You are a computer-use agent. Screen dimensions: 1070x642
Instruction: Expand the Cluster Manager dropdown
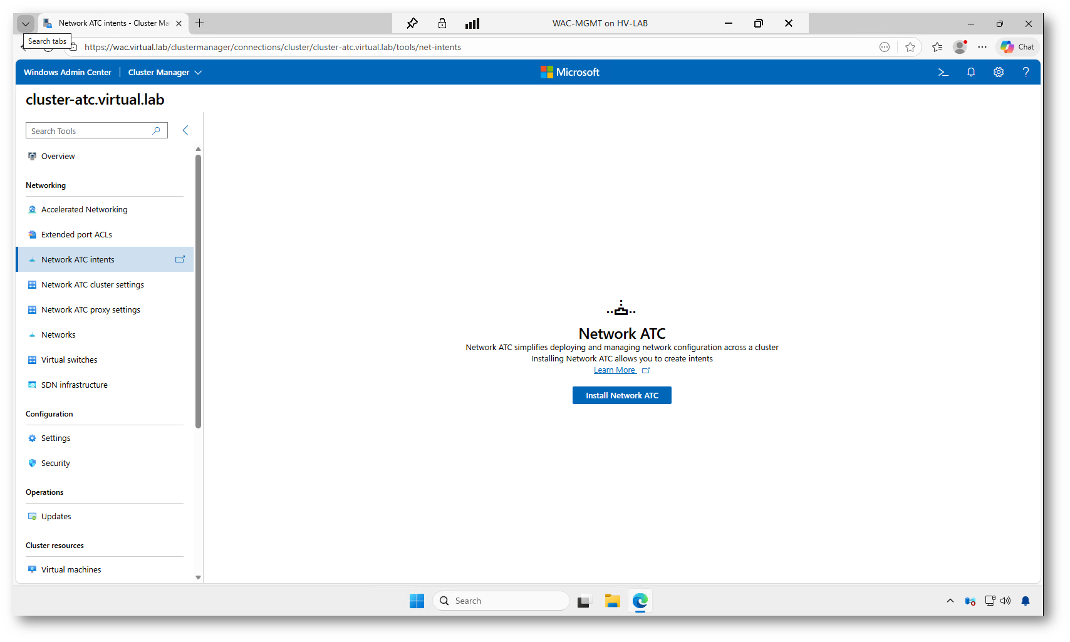click(x=165, y=73)
